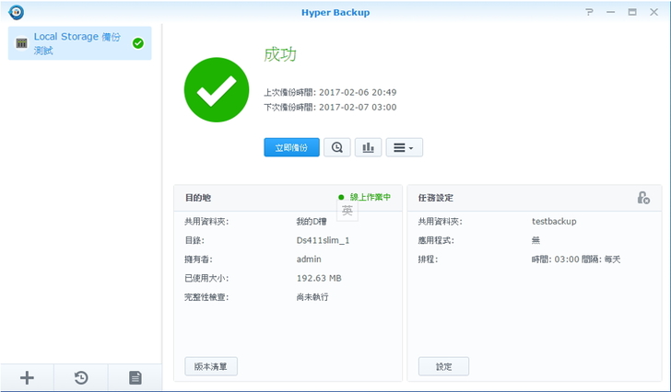Open the backup explorer magnifier icon

[336, 147]
